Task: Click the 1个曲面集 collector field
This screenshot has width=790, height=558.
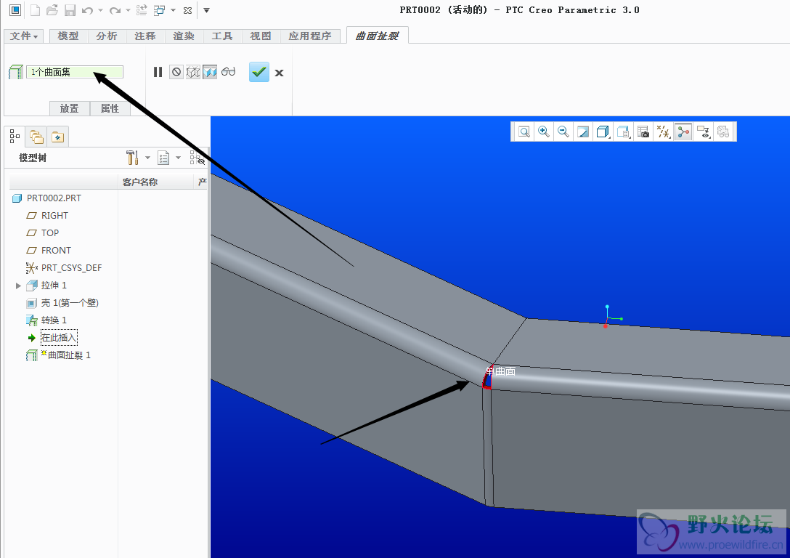Action: click(x=75, y=72)
